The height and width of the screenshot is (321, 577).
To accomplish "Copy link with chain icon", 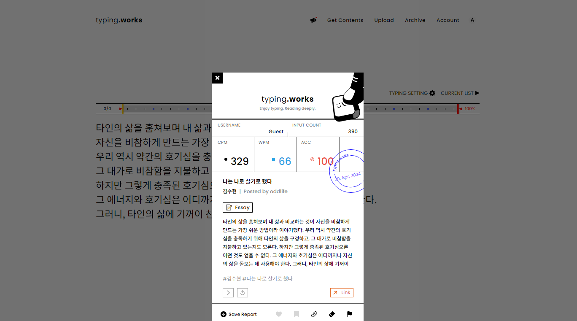I will [314, 314].
